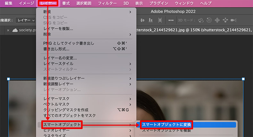This screenshot has width=253, height=137.
Task: Select the 3D orbit mode icon
Action: 201,20
